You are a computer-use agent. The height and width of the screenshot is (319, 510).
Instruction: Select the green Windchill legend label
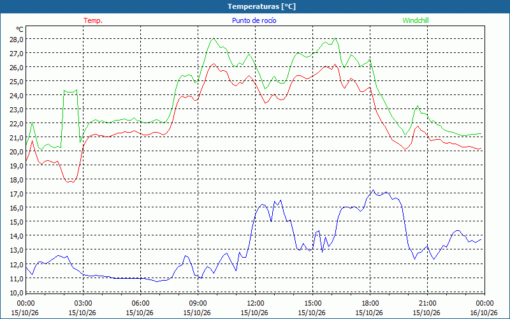[416, 20]
